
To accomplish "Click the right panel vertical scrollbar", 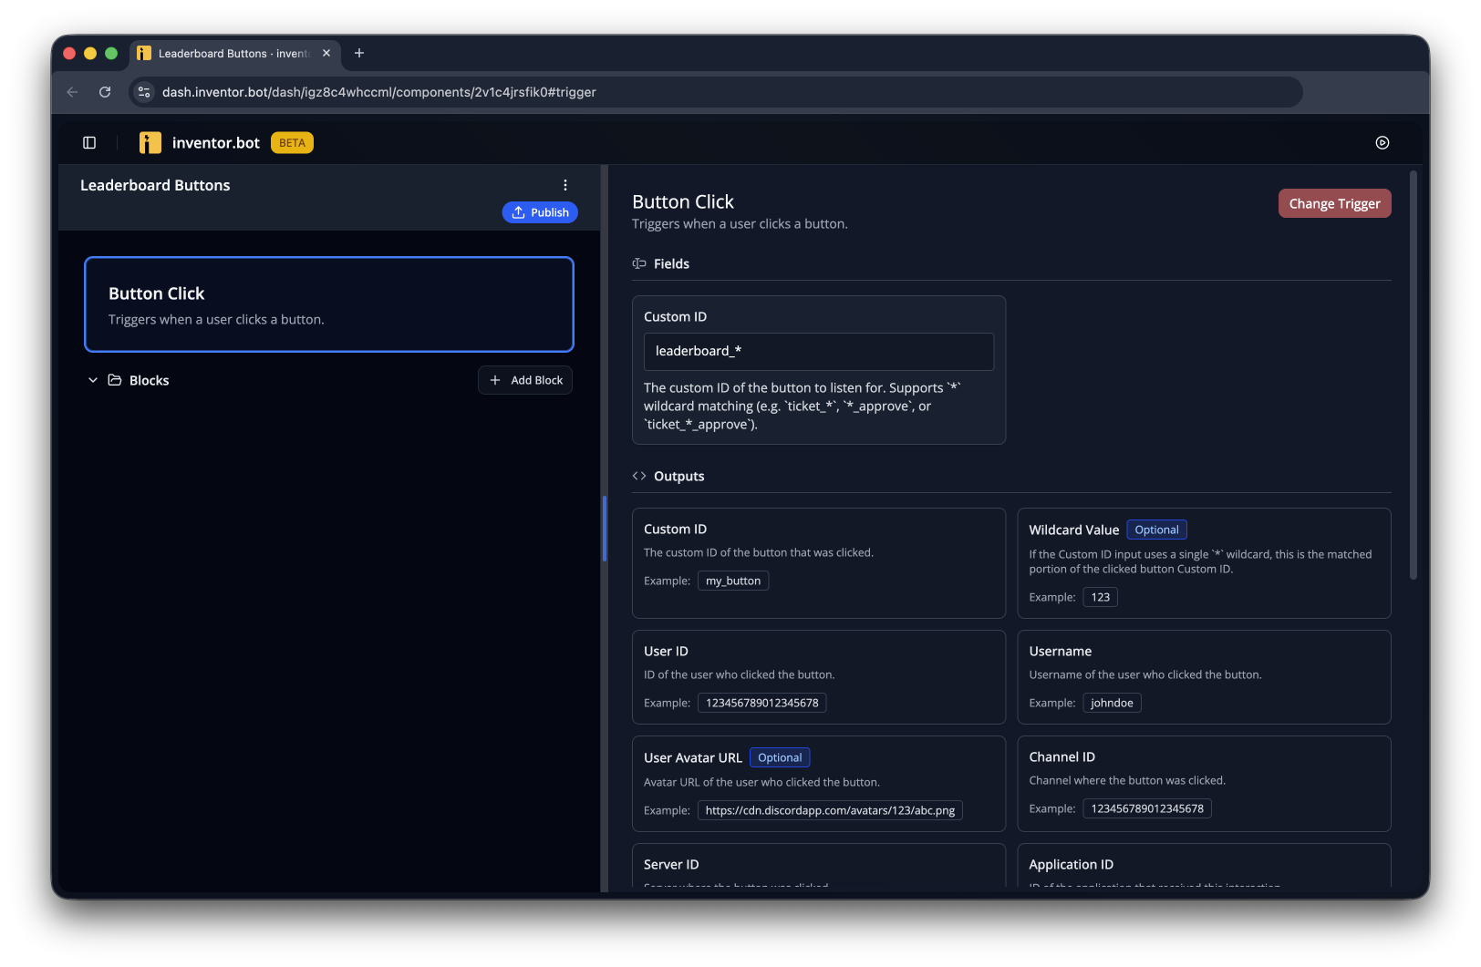I will click(1414, 375).
